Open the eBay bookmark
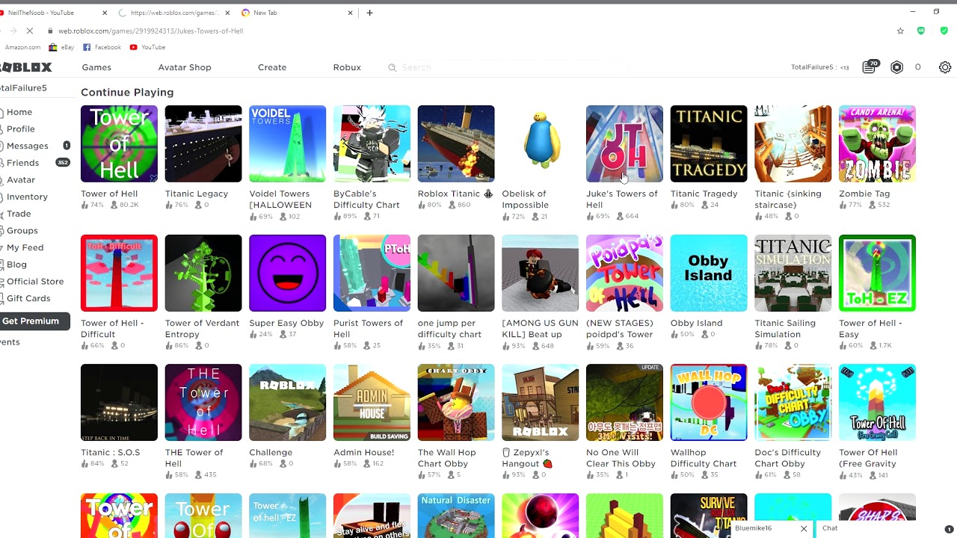The width and height of the screenshot is (957, 538). click(x=62, y=47)
